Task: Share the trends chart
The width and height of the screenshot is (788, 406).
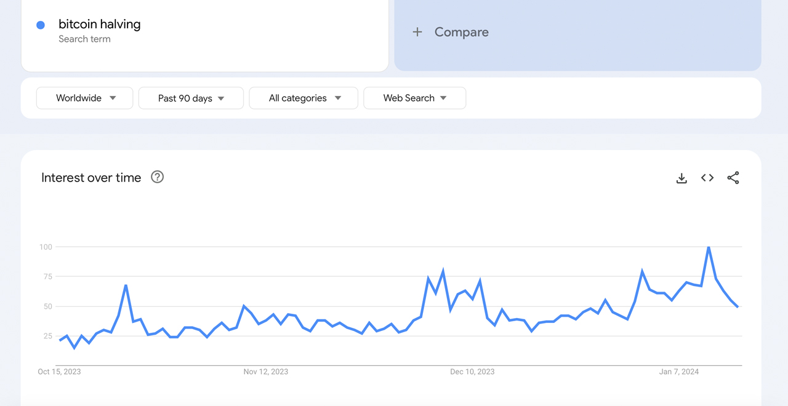Action: pos(733,177)
